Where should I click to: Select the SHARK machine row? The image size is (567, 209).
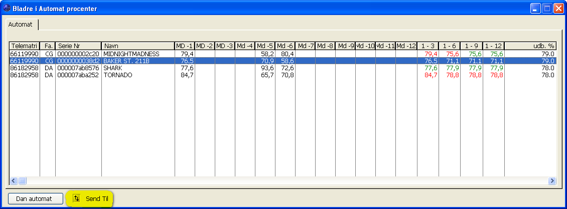tap(112, 68)
